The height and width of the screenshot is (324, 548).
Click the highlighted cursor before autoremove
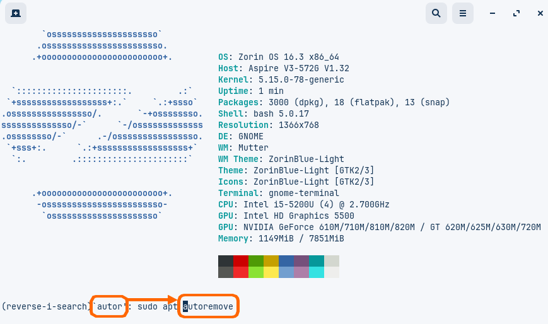click(x=185, y=307)
